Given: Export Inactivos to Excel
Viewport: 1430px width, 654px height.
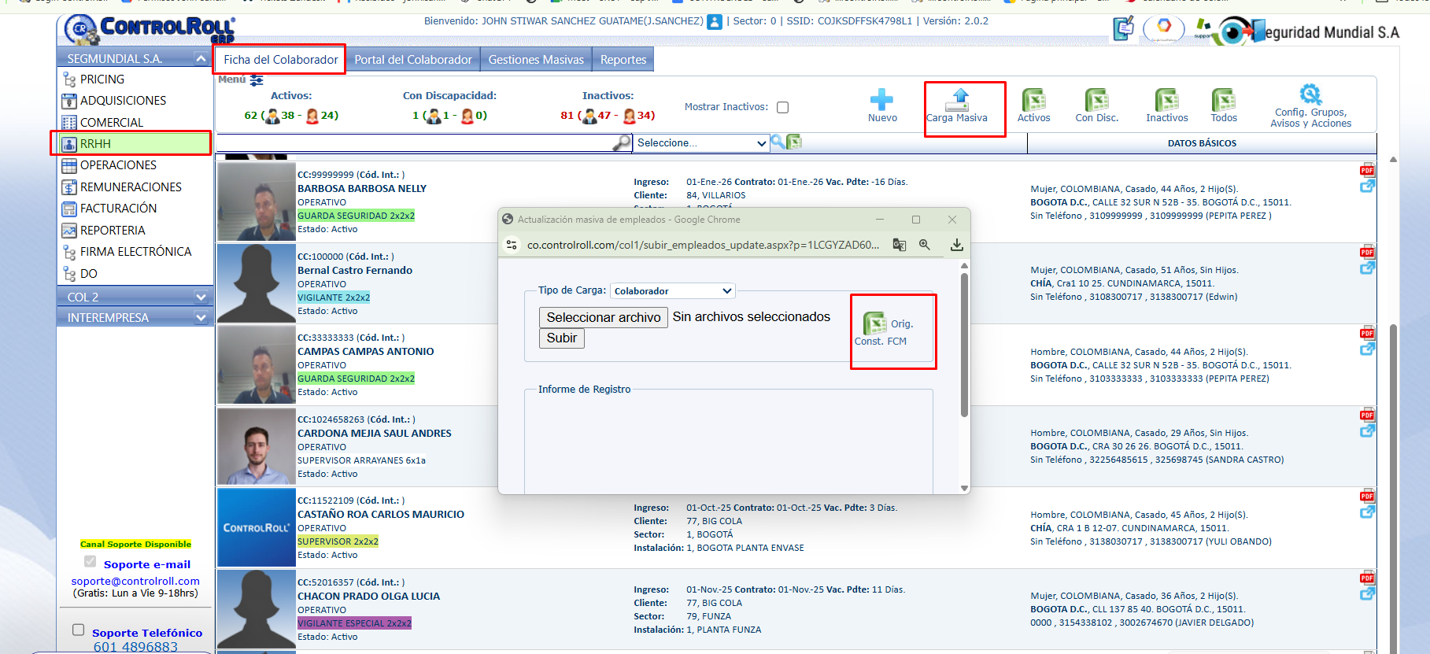Looking at the screenshot, I should pyautogui.click(x=1166, y=100).
